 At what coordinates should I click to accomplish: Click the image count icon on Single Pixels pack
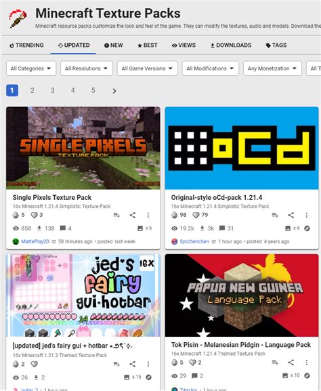point(140,228)
